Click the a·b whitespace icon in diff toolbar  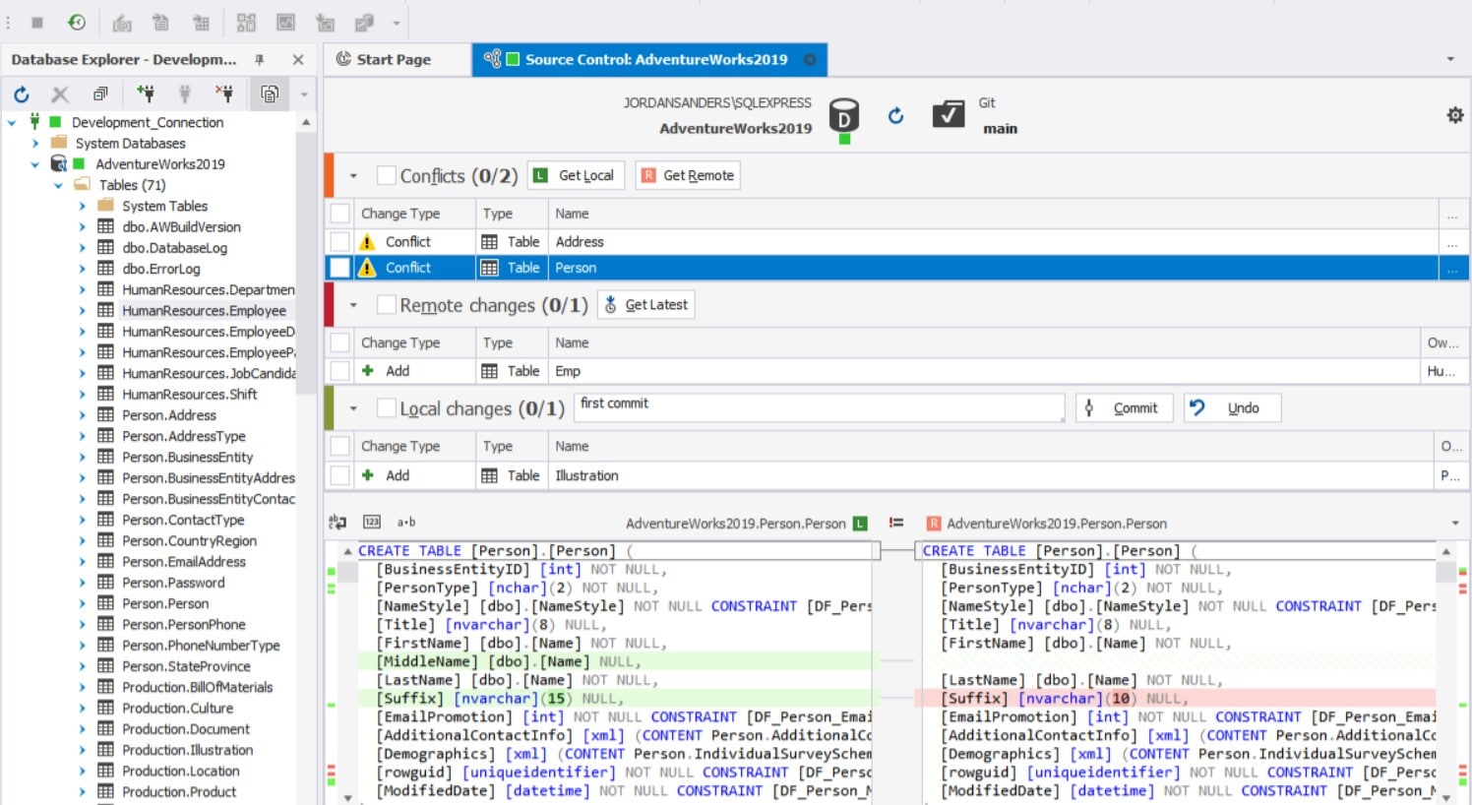coord(406,523)
